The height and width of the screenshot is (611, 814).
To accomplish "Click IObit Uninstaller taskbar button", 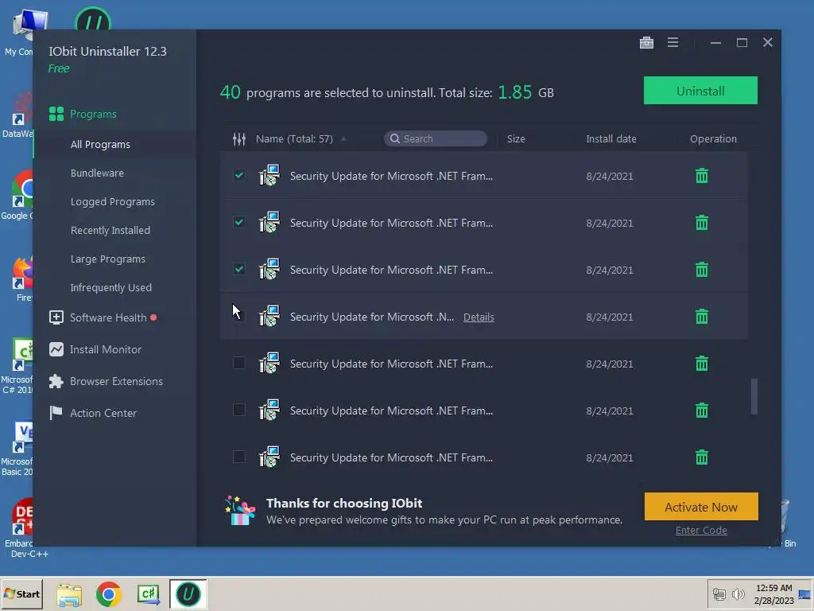I will (188, 593).
